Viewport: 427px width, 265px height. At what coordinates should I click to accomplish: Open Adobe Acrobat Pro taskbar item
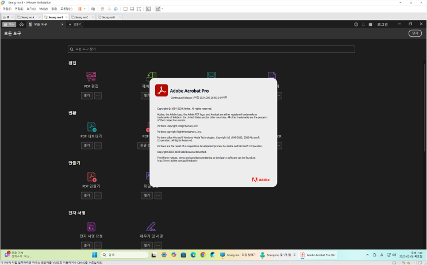click(x=317, y=255)
